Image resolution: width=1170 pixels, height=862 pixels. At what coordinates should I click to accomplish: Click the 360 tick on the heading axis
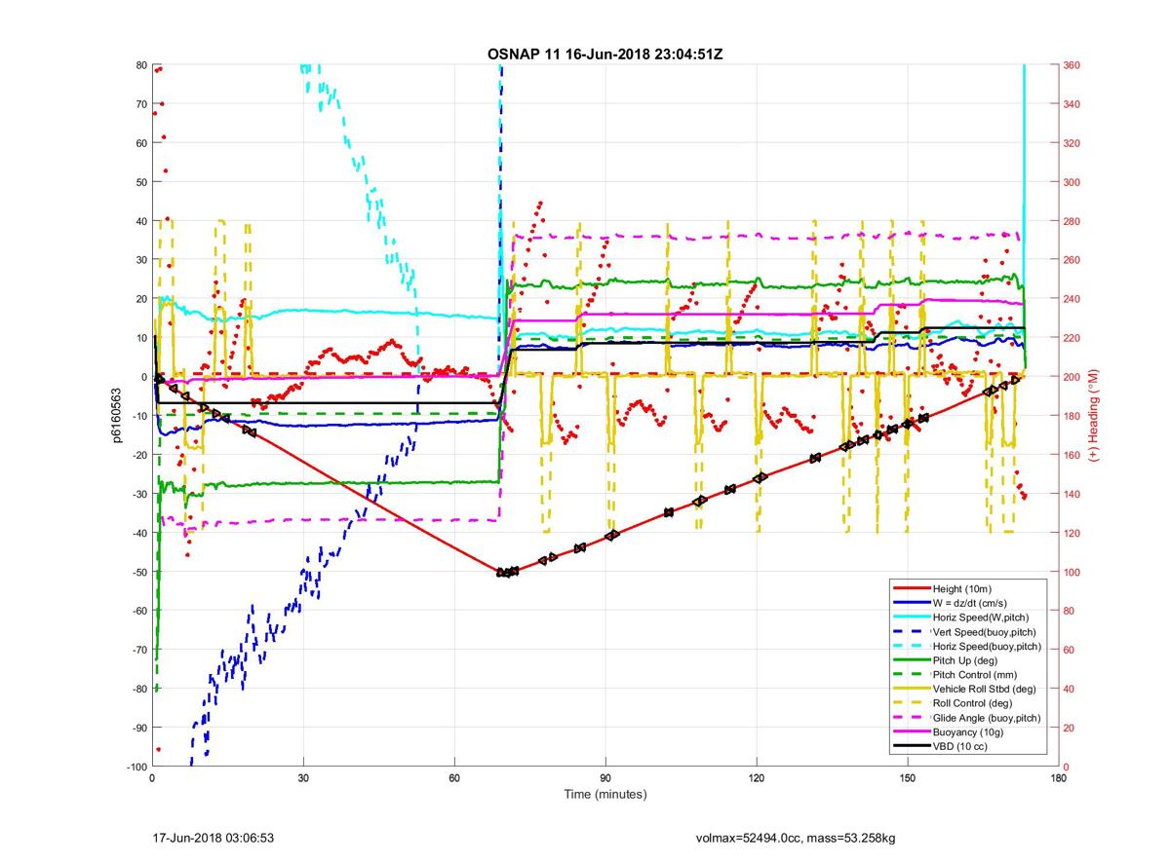tap(1072, 65)
